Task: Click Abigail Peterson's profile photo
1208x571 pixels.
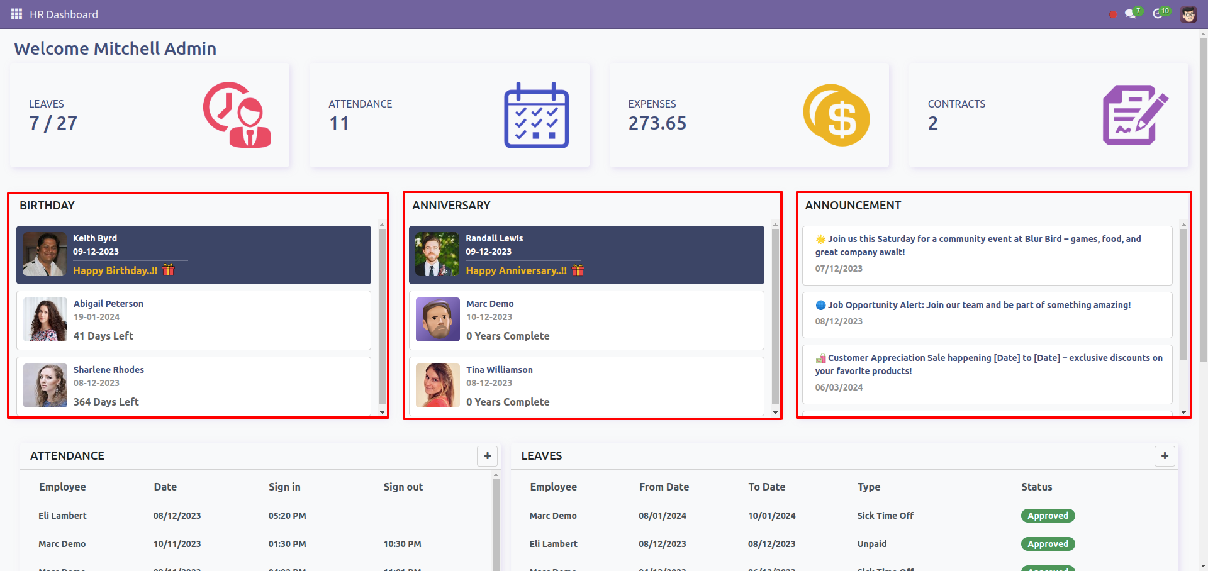Action: 45,319
